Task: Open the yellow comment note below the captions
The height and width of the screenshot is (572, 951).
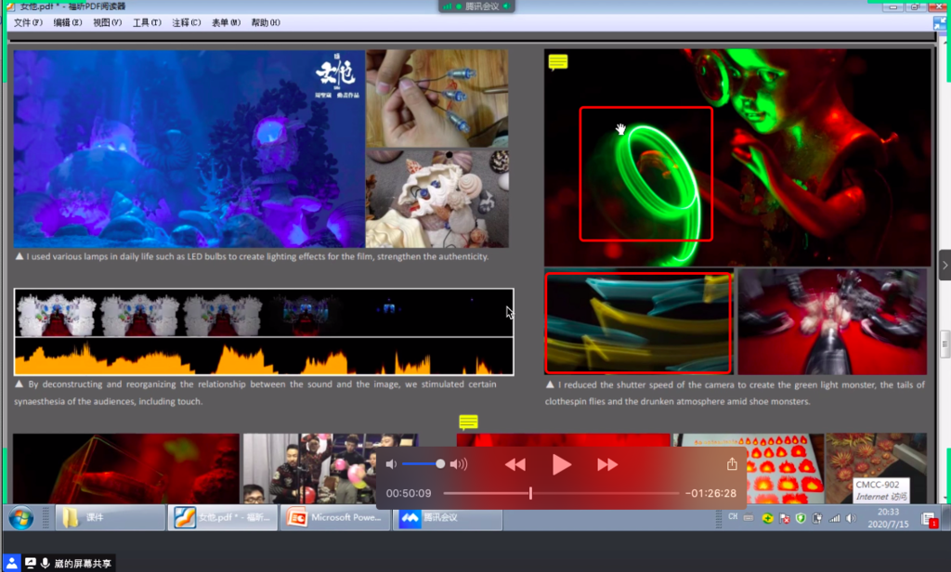Action: tap(468, 422)
